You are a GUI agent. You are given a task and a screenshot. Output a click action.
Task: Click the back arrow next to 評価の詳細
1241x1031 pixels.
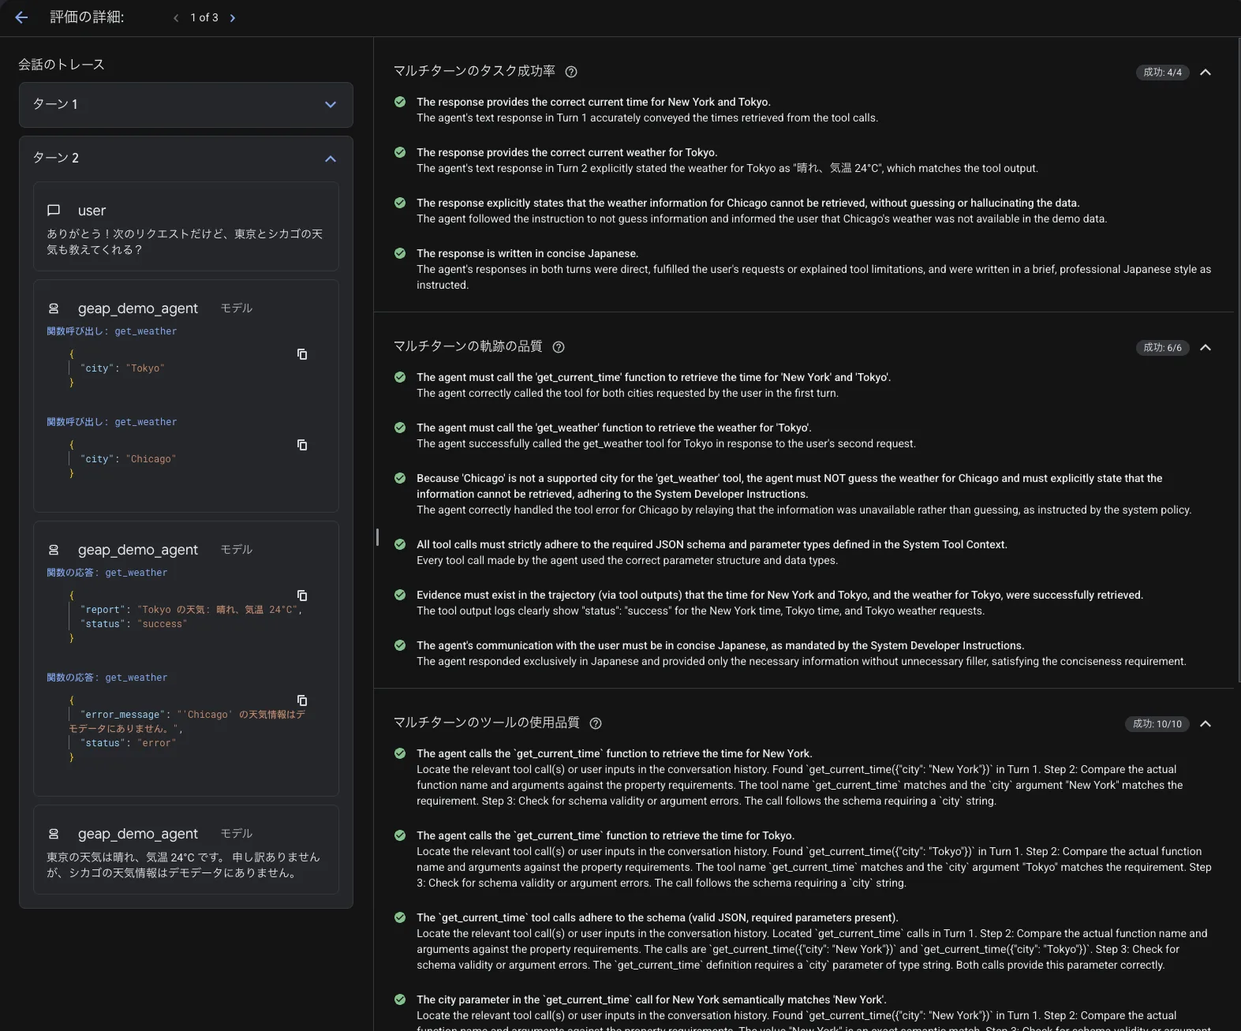point(21,17)
